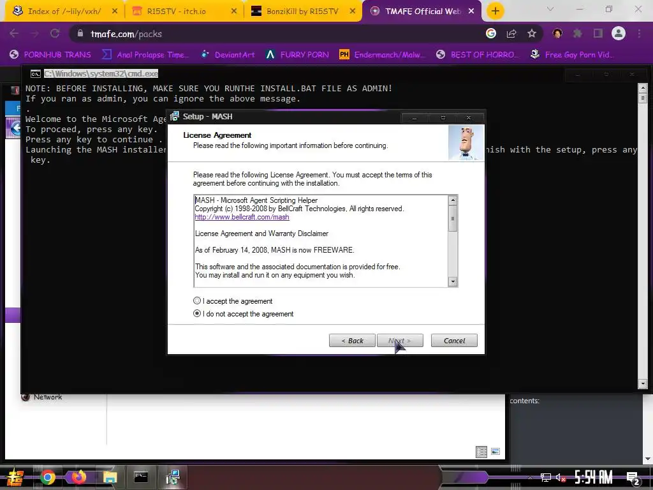Open the 'Endermanch/Malw...' bookmark
This screenshot has height=490, width=653.
(383, 55)
